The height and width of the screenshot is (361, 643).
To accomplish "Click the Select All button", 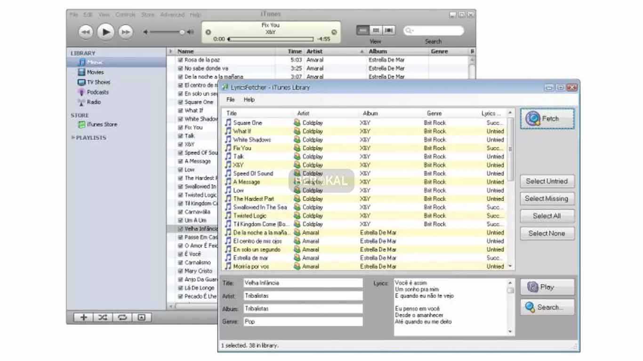I will point(547,216).
